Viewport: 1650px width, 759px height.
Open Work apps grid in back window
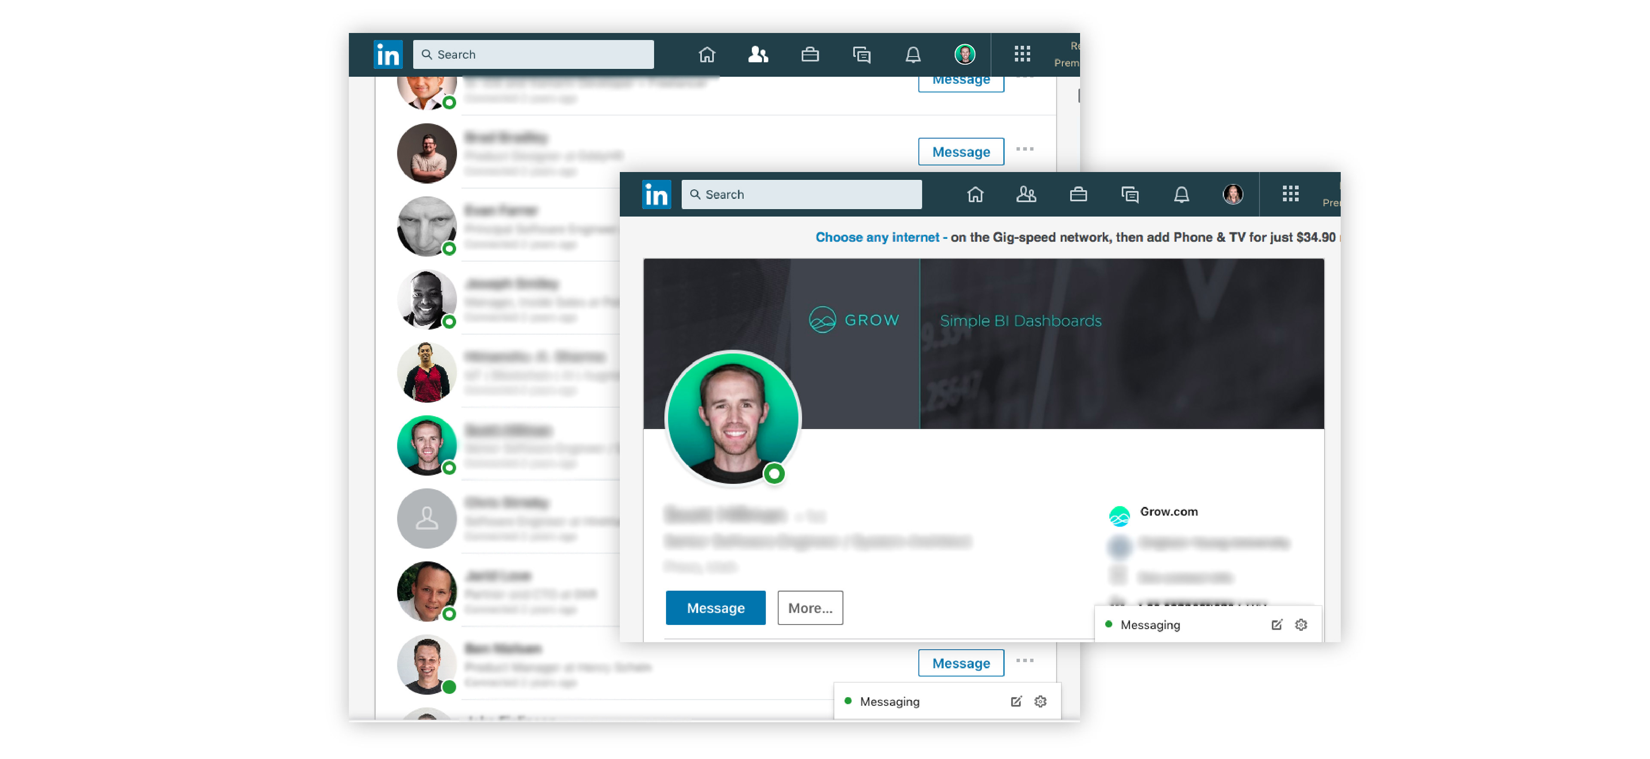point(1022,54)
